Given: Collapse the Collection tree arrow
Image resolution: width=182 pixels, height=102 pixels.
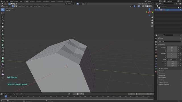Looking at the screenshot, I should (x=158, y=8).
